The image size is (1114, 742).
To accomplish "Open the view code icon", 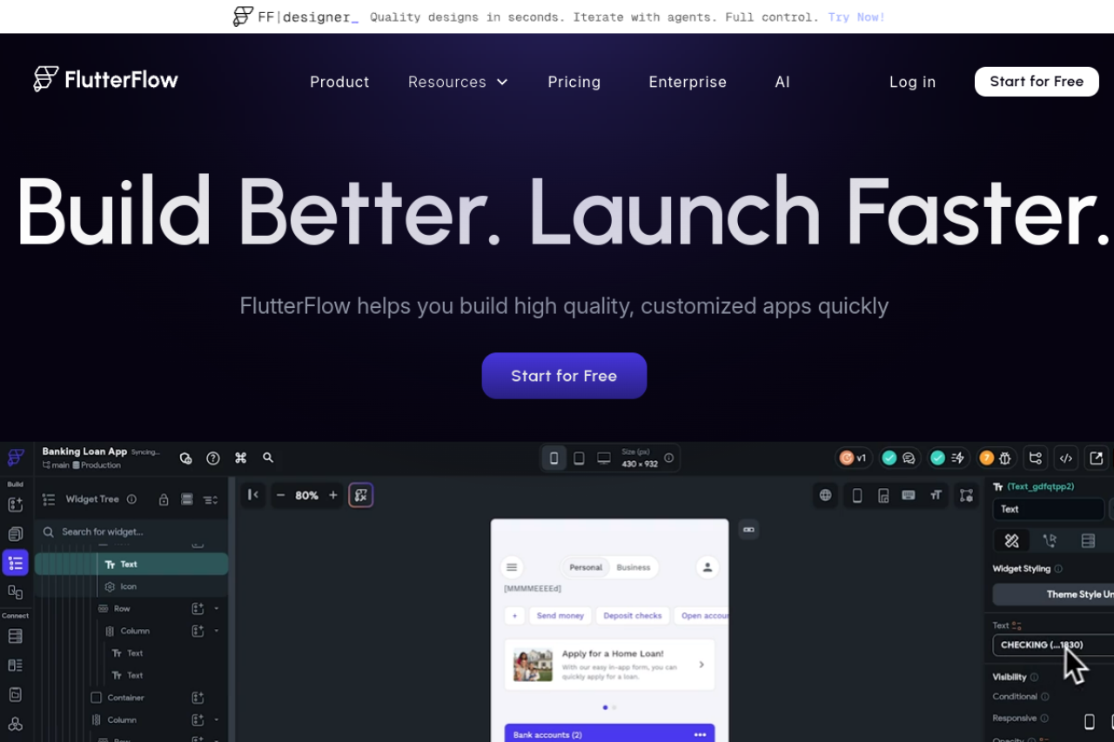I will [x=1065, y=458].
